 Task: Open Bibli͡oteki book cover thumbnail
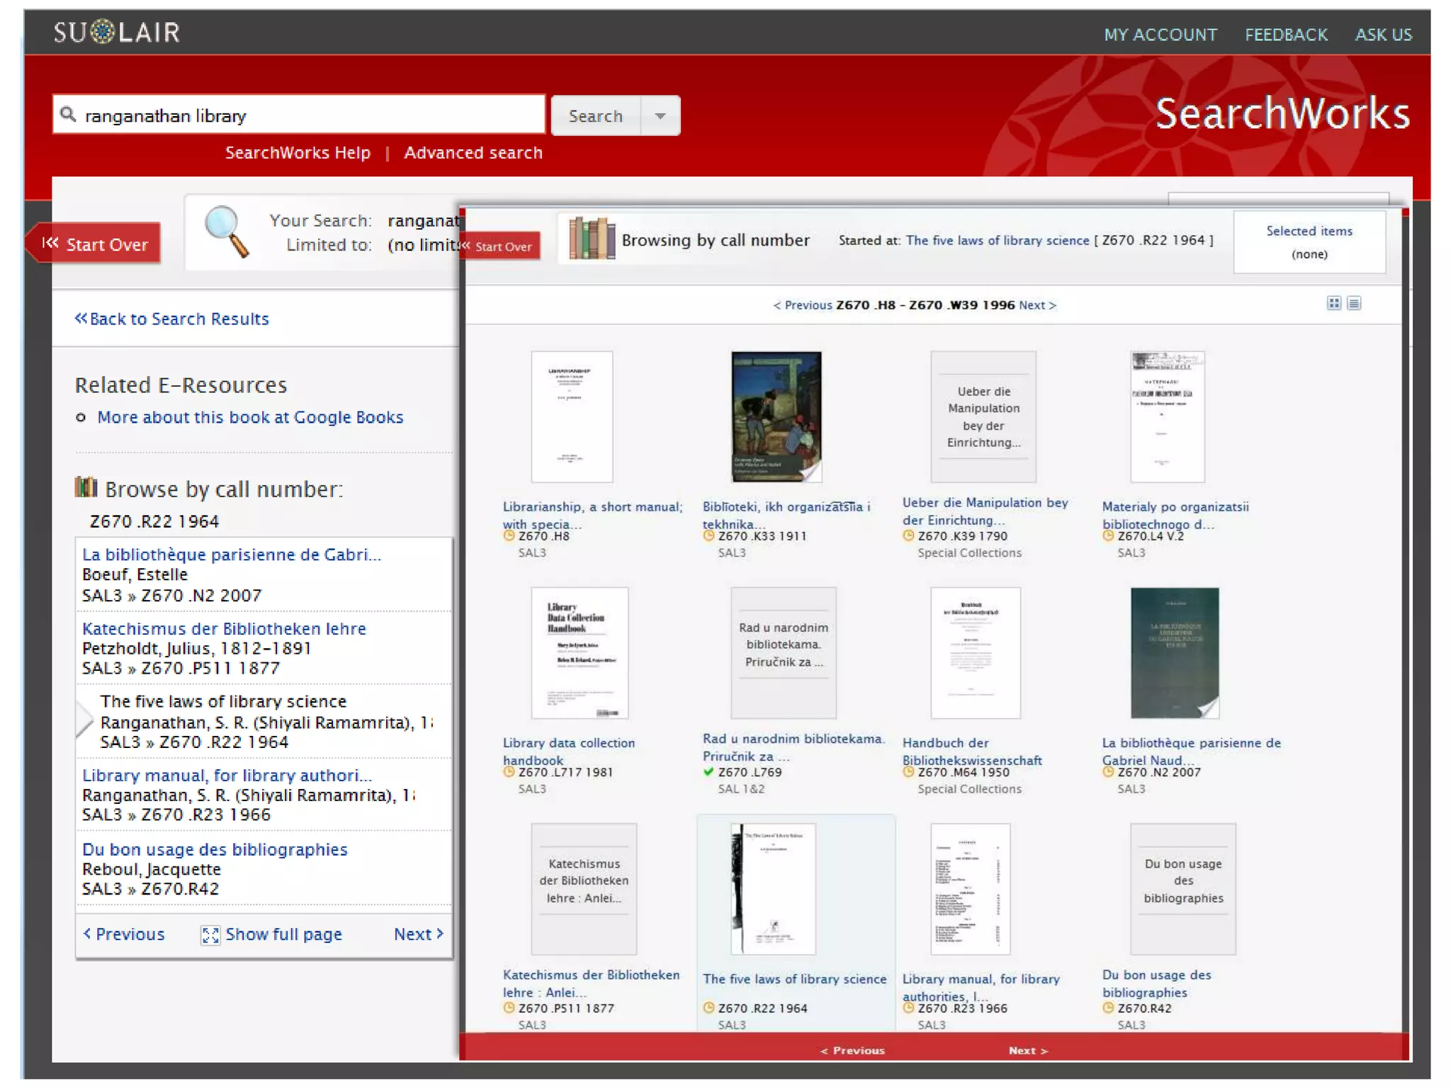click(776, 416)
